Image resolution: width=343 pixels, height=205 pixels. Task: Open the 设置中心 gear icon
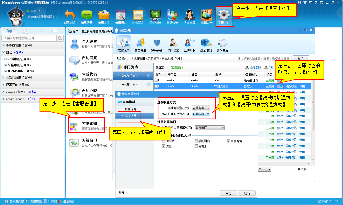pyautogui.click(x=224, y=16)
